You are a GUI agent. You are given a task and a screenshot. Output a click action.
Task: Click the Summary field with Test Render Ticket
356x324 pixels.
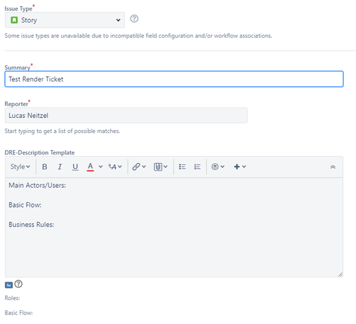174,79
